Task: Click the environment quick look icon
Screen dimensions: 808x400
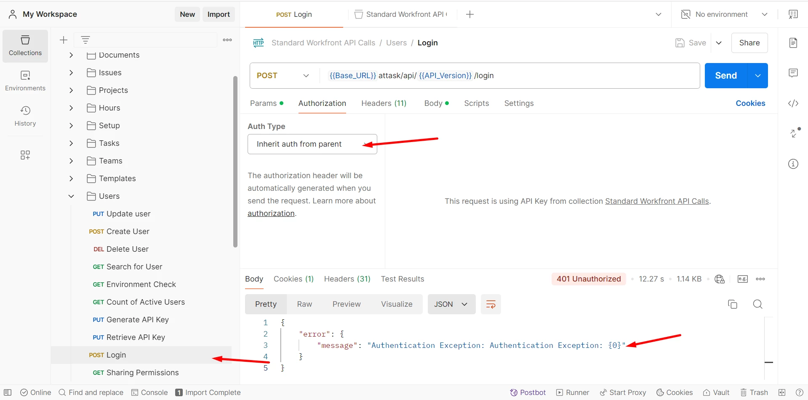Action: 793,14
